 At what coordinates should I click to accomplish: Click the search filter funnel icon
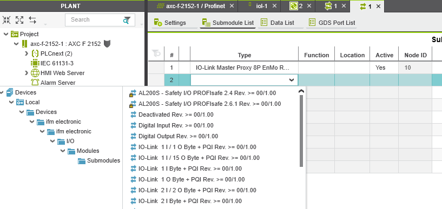127,20
